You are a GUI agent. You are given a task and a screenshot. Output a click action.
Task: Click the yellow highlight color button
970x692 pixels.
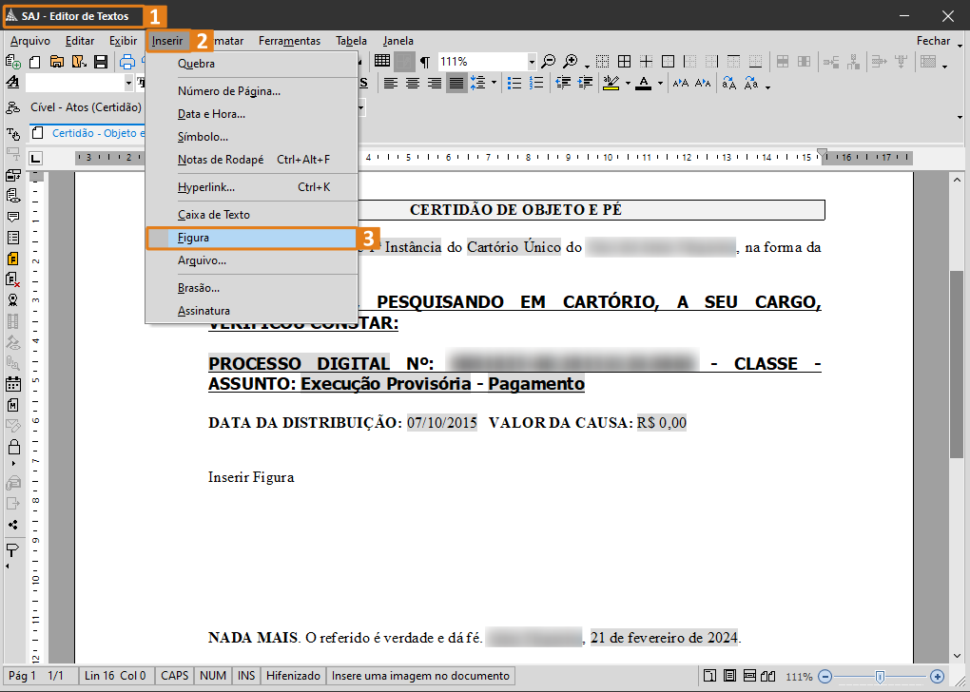[x=611, y=83]
